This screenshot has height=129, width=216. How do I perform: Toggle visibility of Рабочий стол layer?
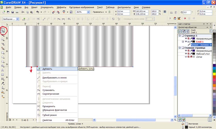(186, 54)
